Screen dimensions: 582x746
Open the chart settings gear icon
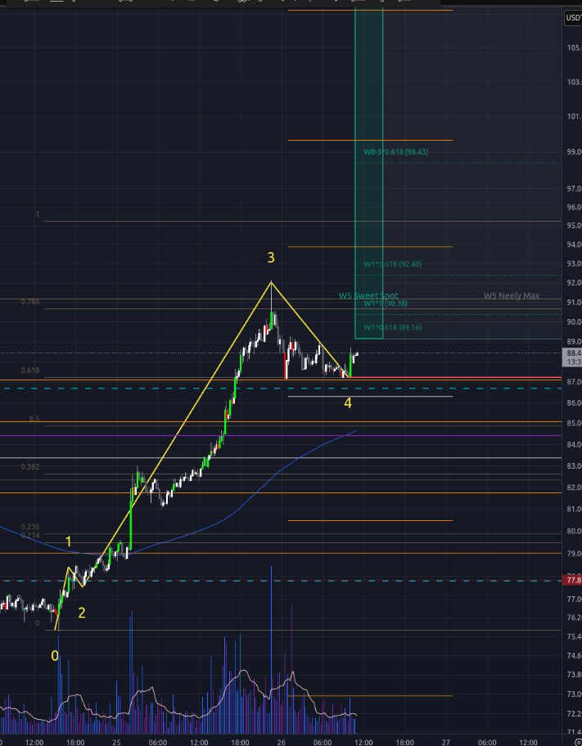pyautogui.click(x=577, y=742)
